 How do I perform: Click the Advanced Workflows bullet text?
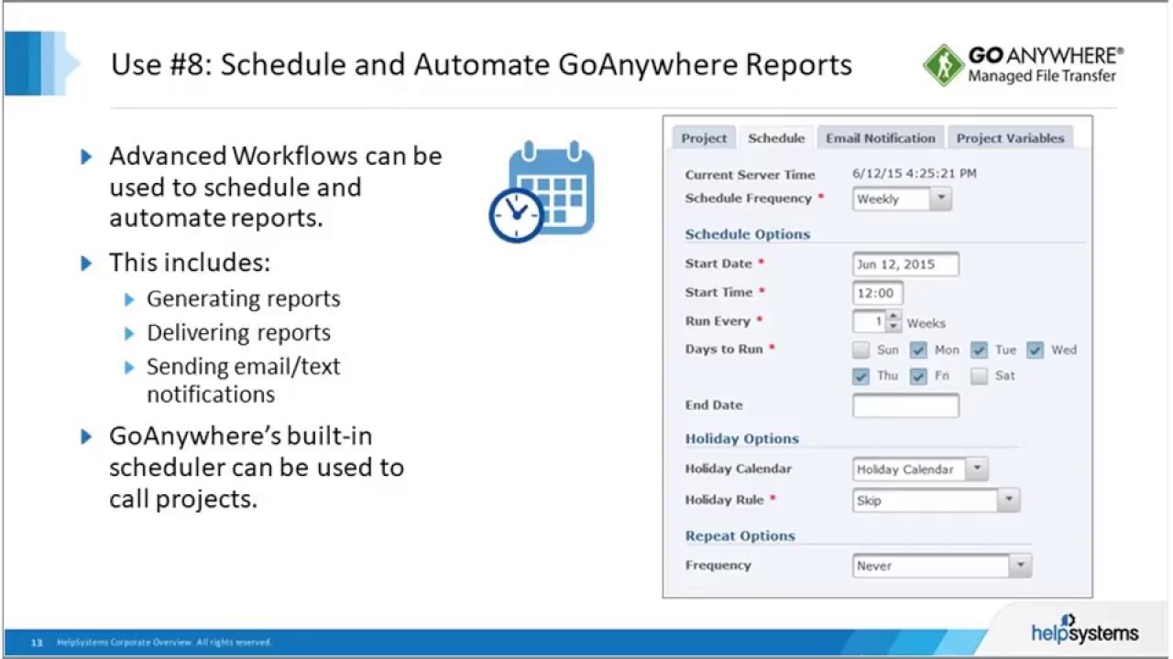(276, 187)
